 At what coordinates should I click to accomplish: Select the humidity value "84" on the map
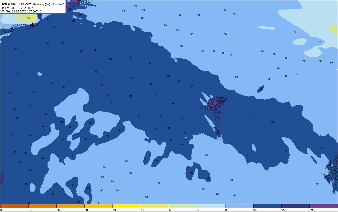[x=295, y=32]
